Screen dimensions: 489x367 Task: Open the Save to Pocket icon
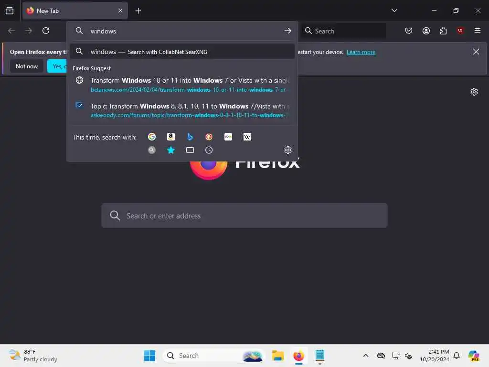coord(409,31)
